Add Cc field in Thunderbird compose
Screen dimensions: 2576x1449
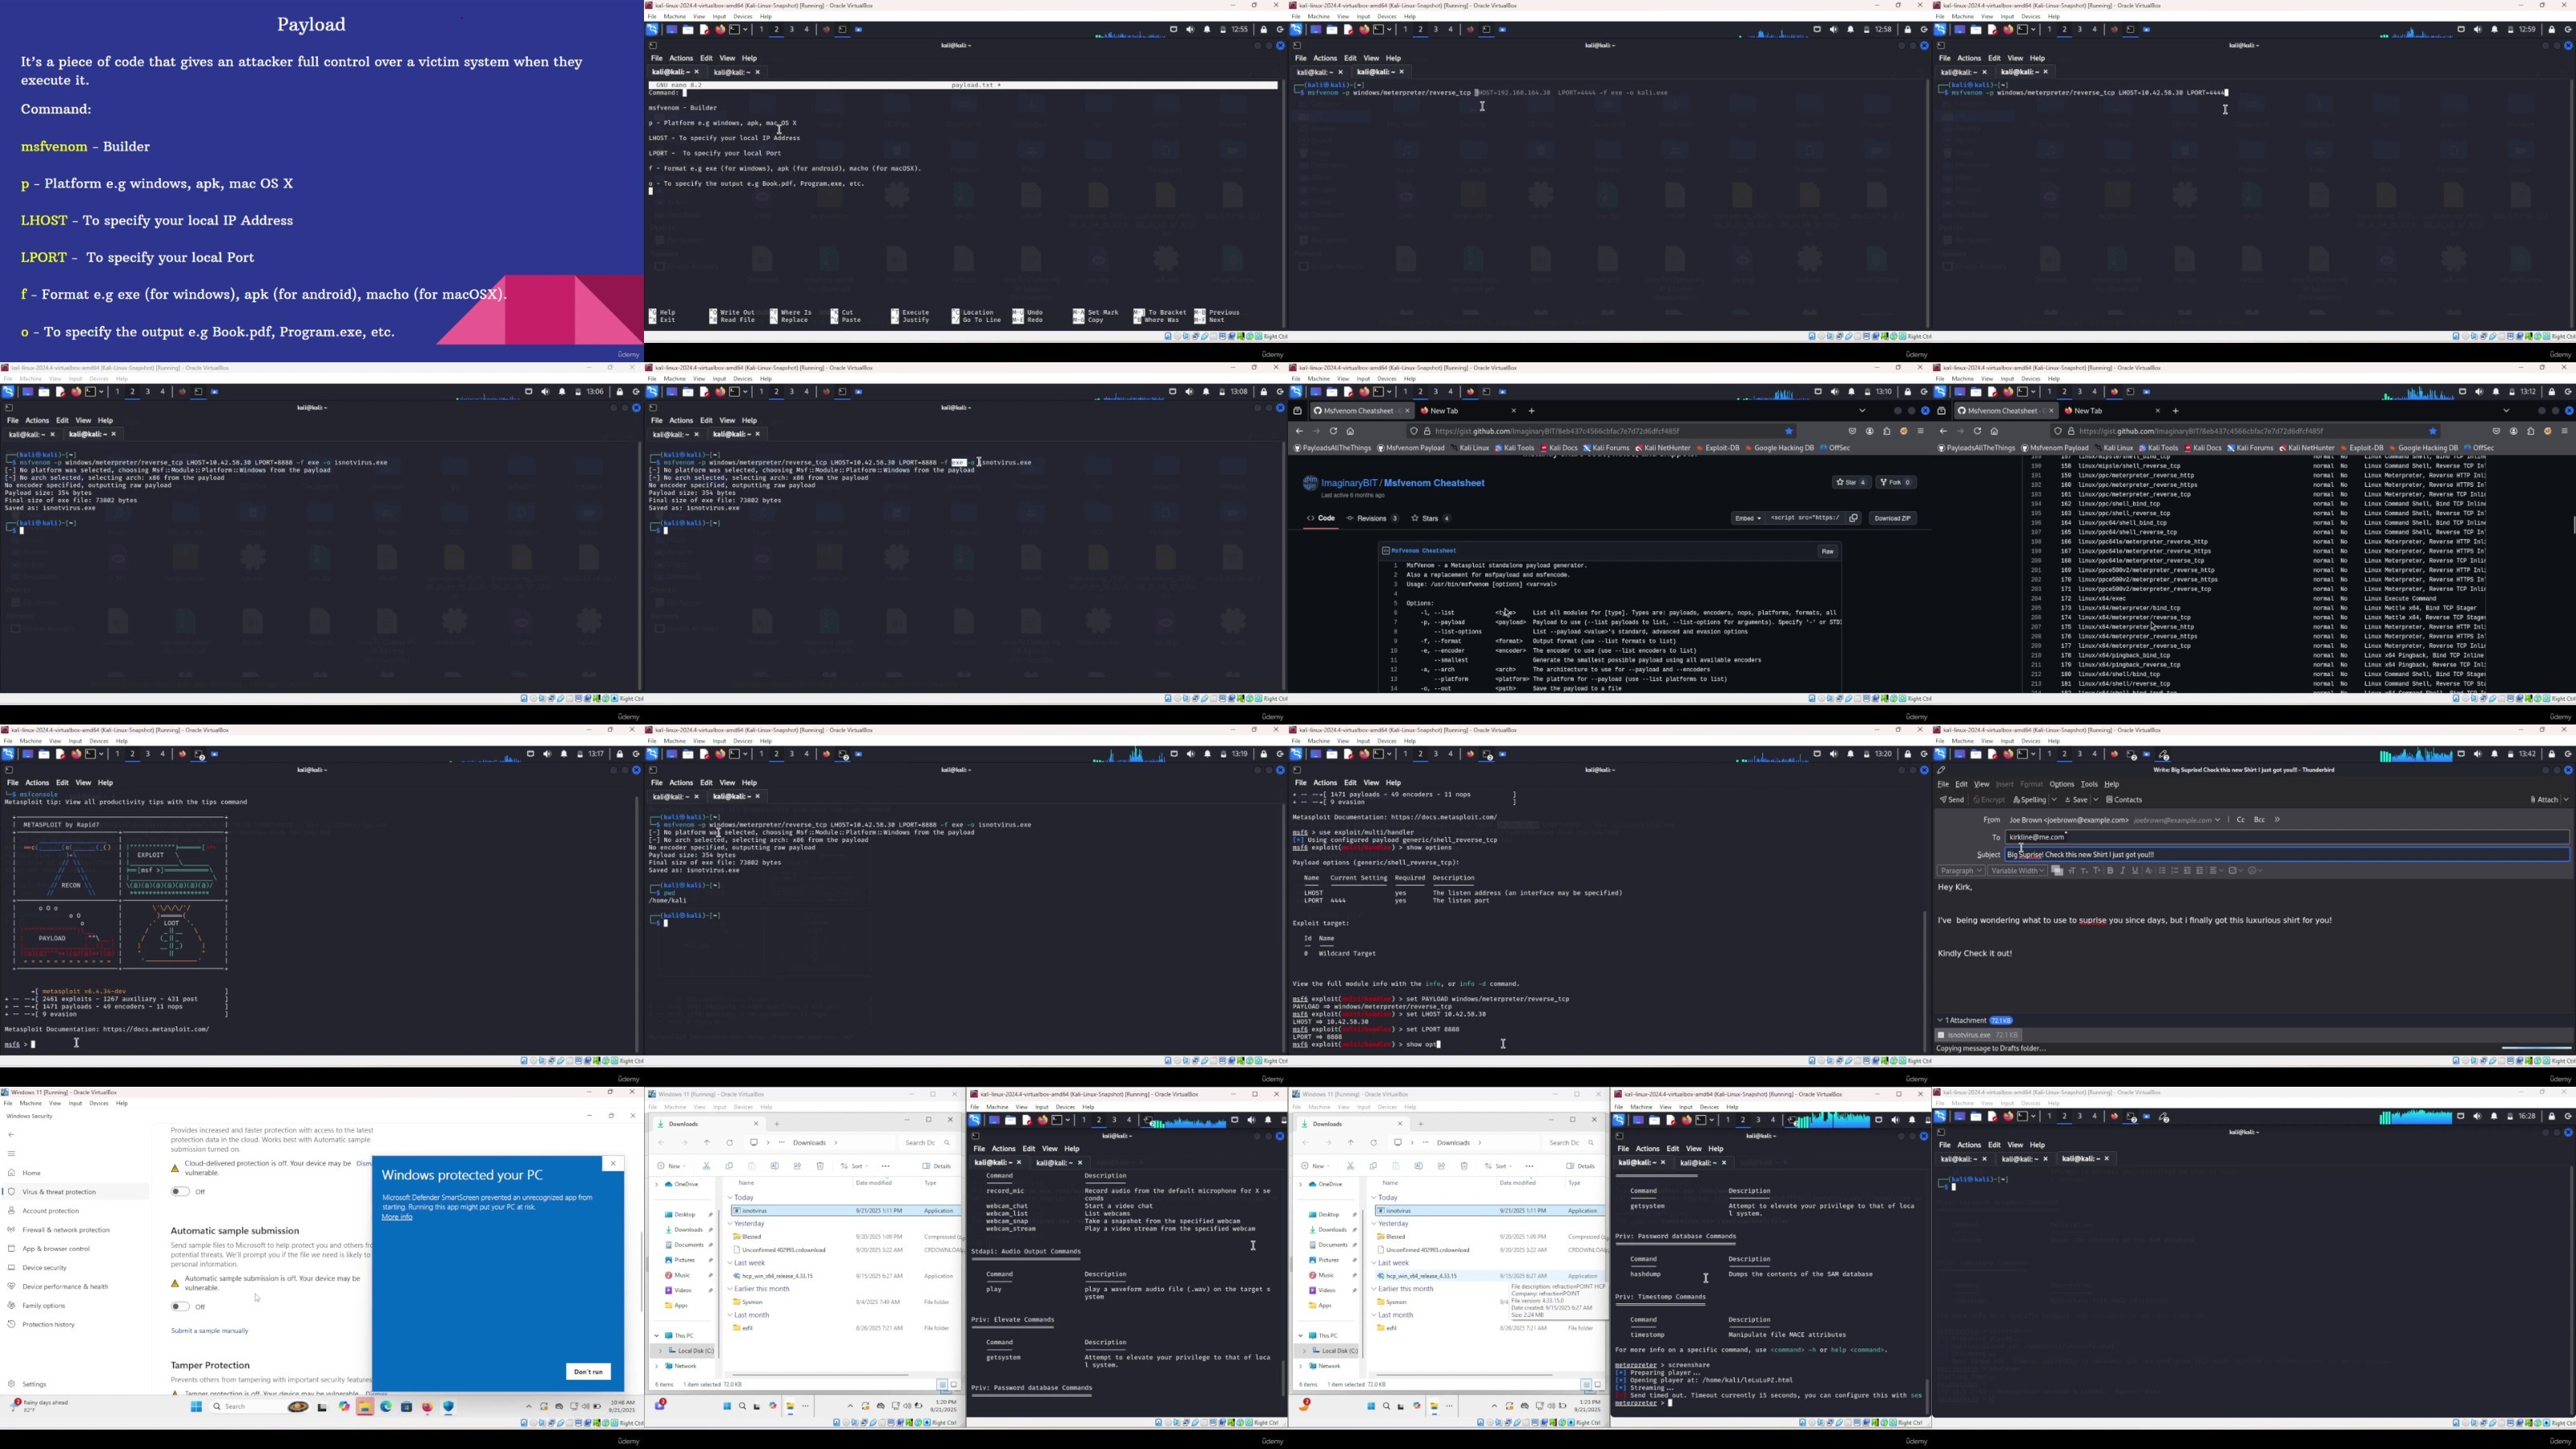2240,820
